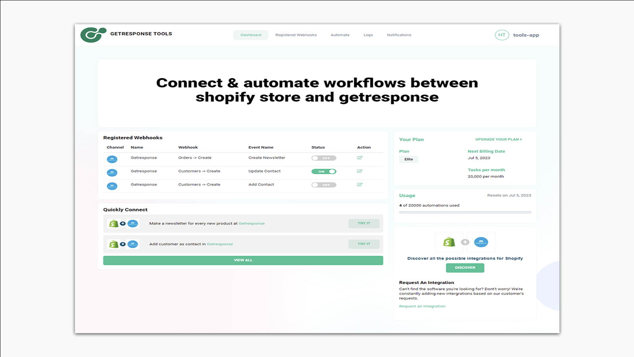Click the Jul 5, 2023 next billing date
The height and width of the screenshot is (357, 634).
(x=479, y=158)
